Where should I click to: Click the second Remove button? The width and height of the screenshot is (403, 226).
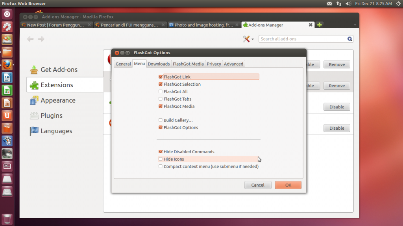click(x=337, y=86)
